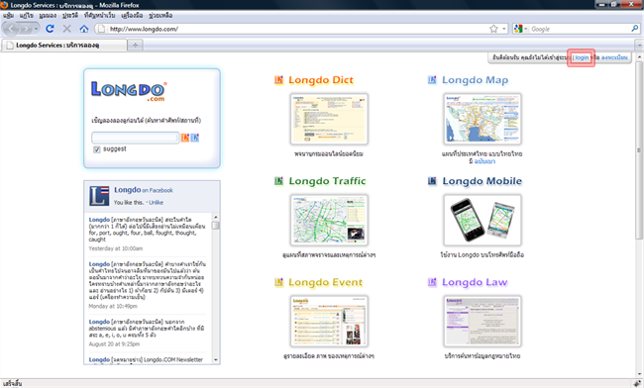Open the back/forward history dropdown arrow
The height and width of the screenshot is (388, 644).
(x=36, y=29)
